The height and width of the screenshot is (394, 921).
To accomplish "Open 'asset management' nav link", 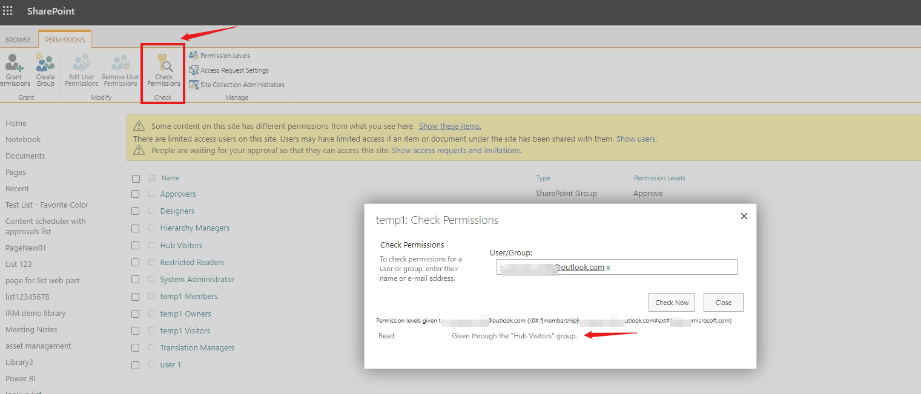I will pos(38,346).
